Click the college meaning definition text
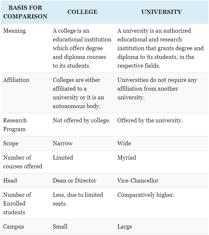The height and width of the screenshot is (235, 209). coord(82,48)
